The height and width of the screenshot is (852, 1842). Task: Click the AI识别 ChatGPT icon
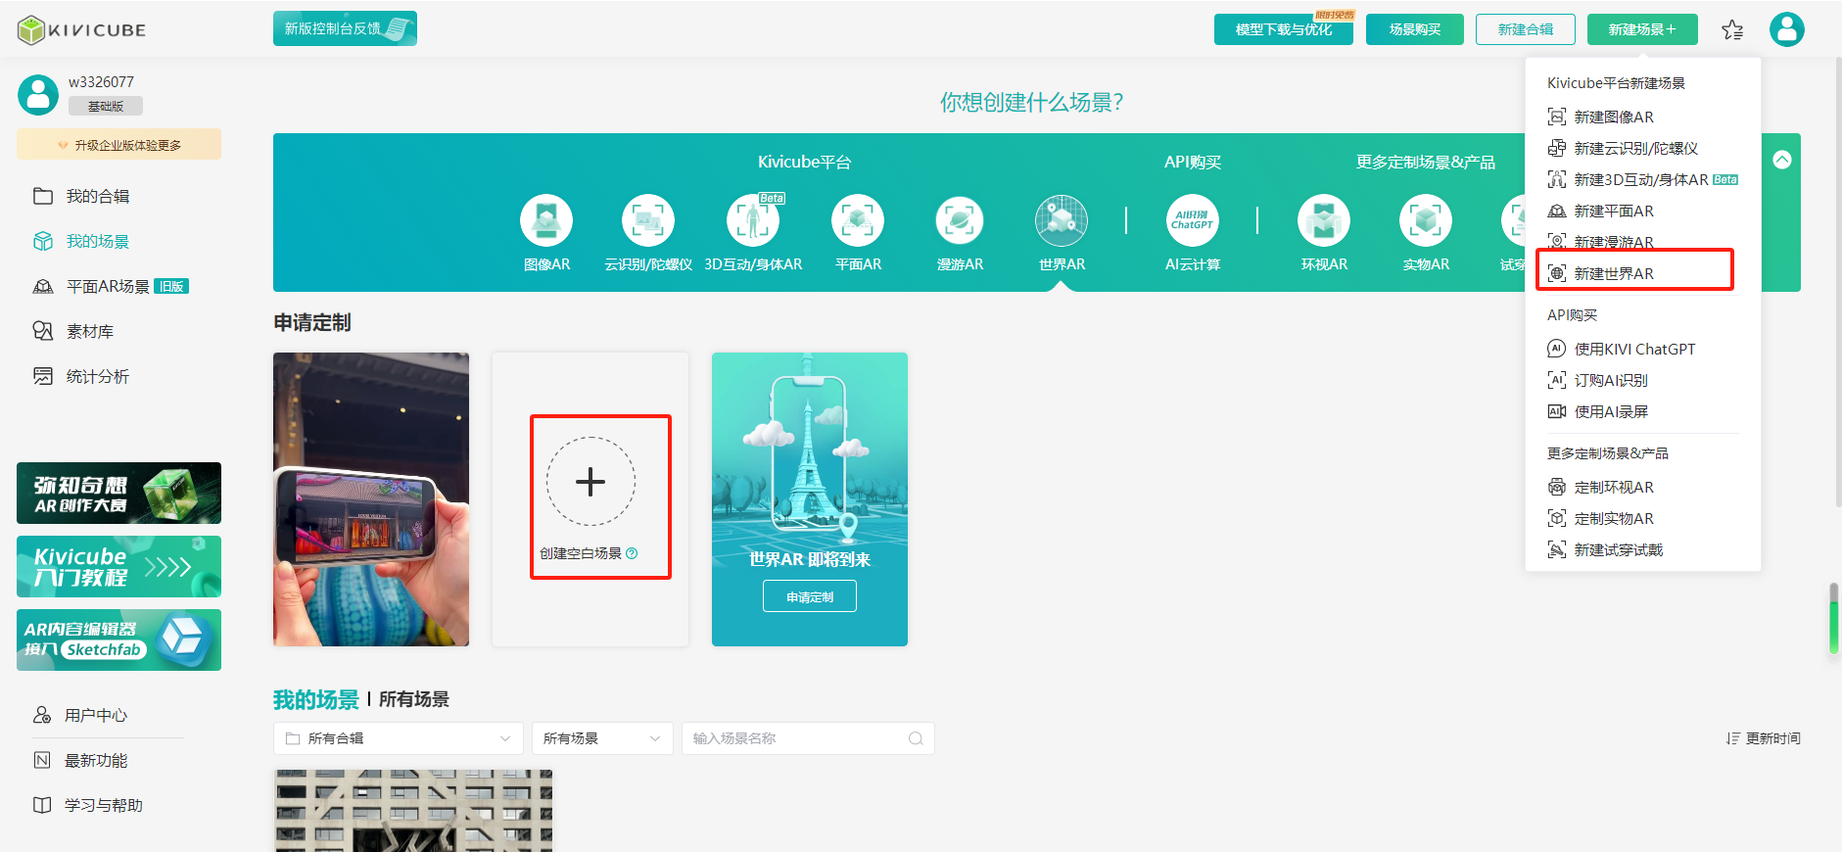point(1192,220)
